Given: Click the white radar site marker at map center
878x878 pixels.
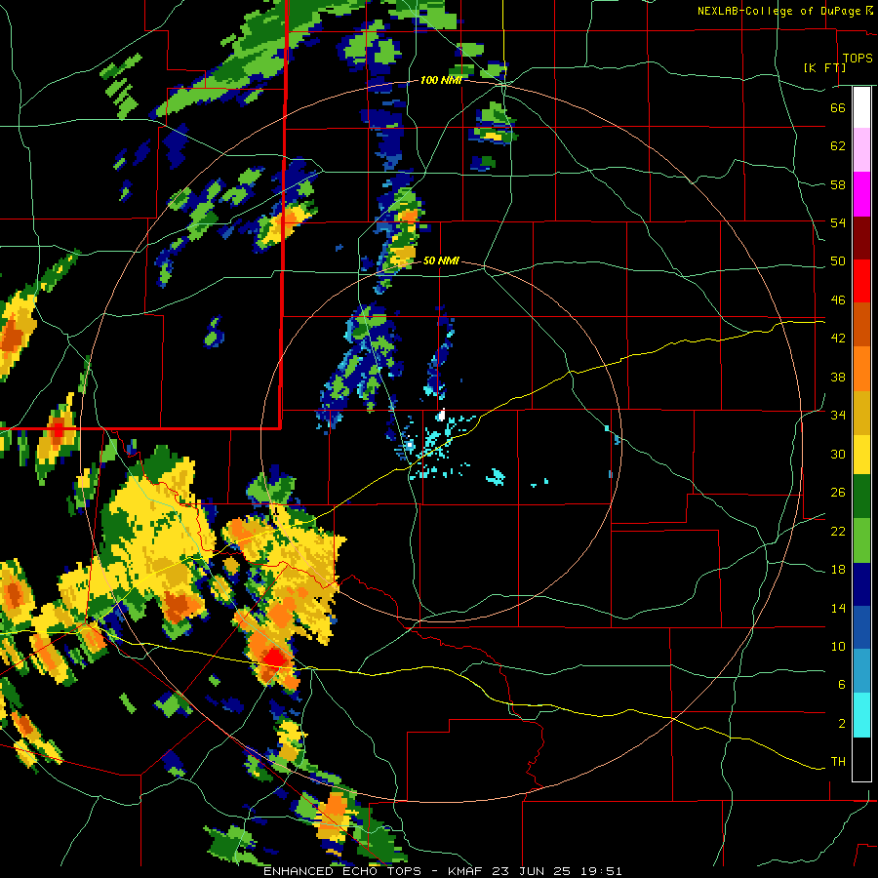Looking at the screenshot, I should [442, 416].
